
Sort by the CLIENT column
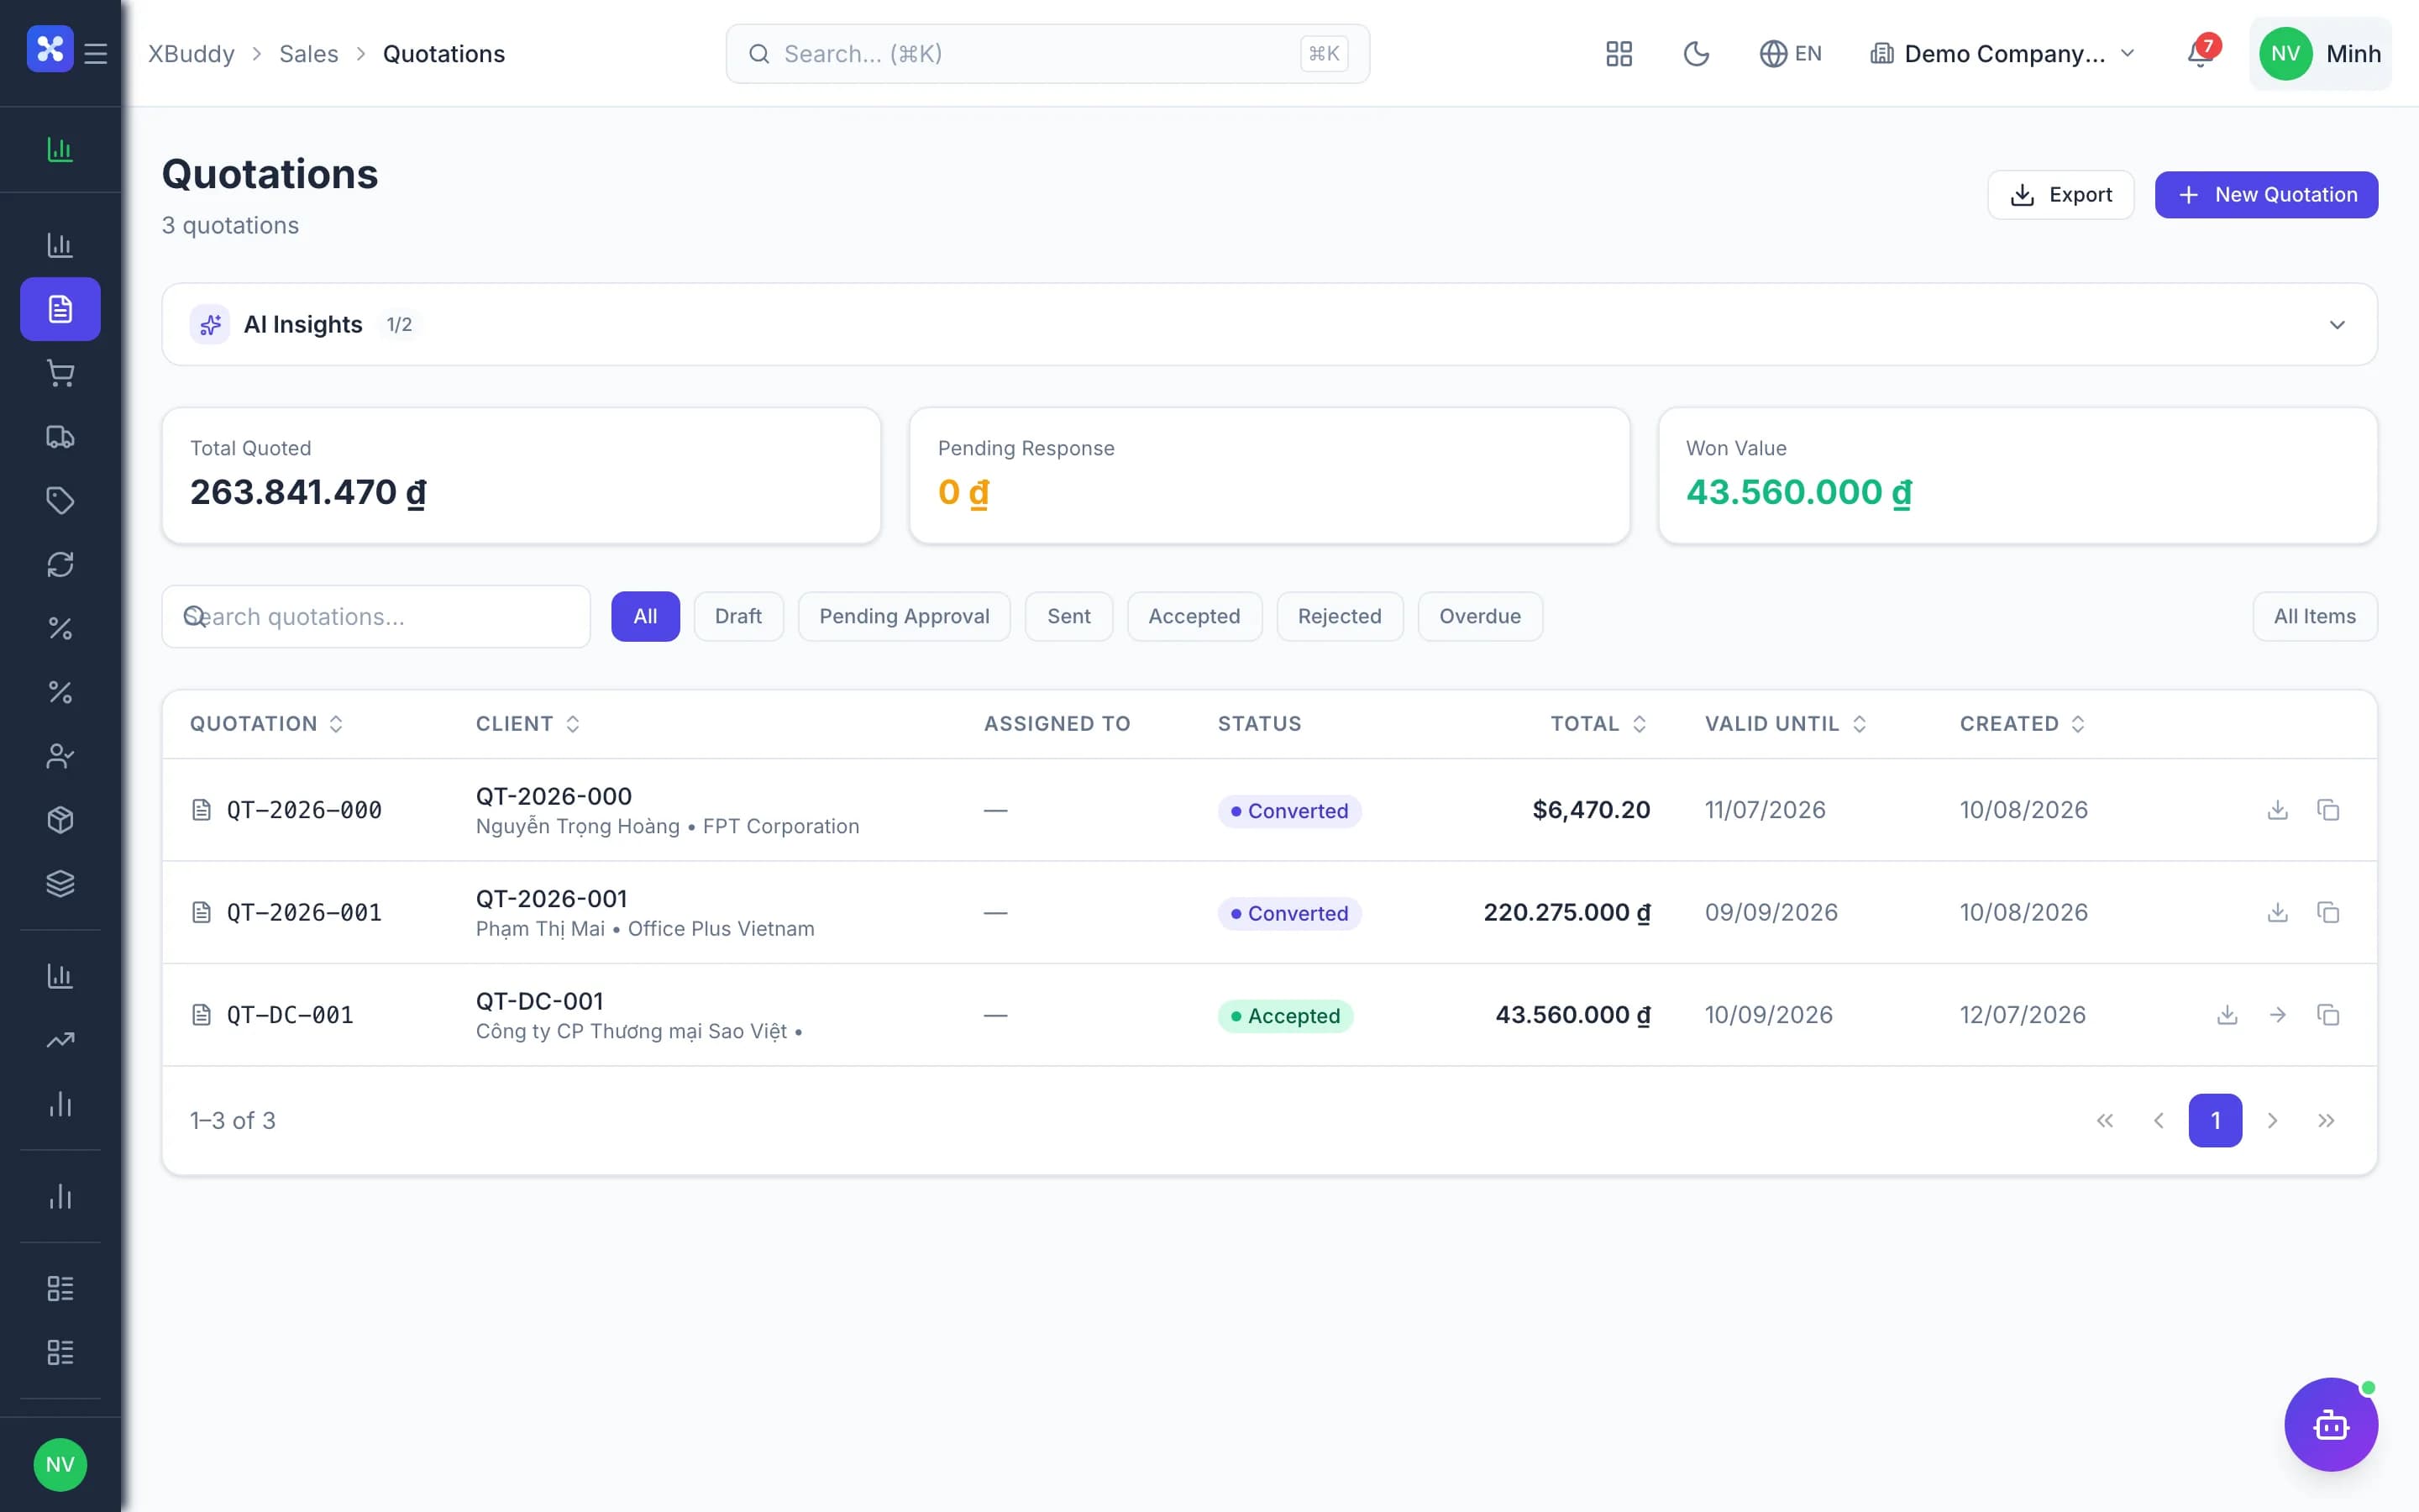point(527,724)
